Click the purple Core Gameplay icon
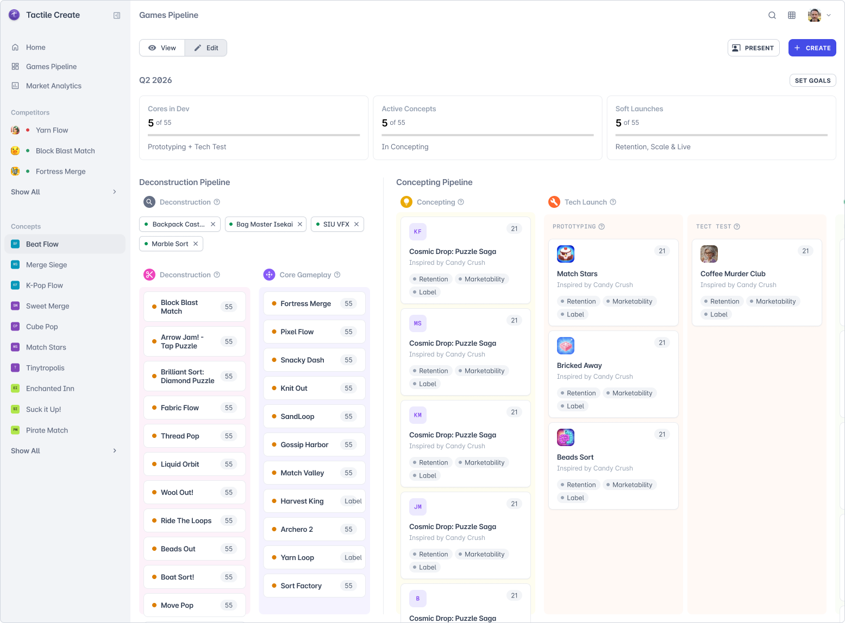 click(269, 275)
